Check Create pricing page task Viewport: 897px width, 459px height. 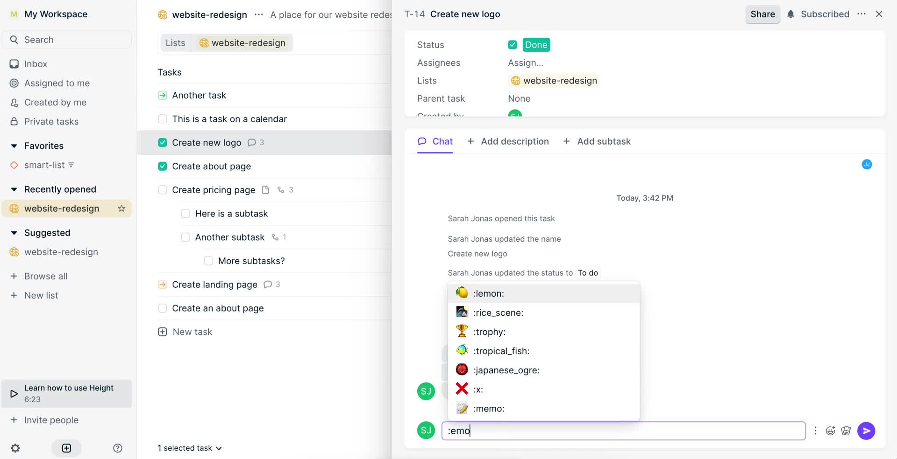162,190
